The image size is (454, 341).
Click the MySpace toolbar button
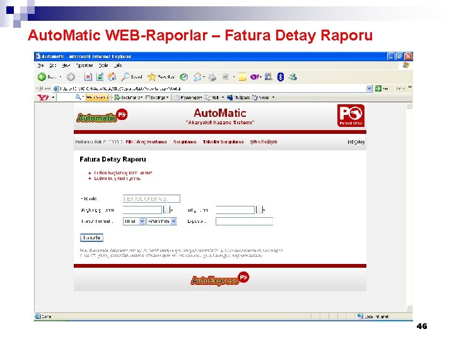238,97
